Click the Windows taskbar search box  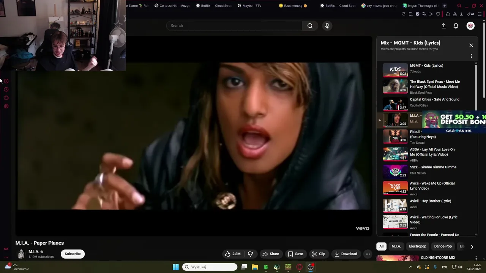tap(210, 267)
